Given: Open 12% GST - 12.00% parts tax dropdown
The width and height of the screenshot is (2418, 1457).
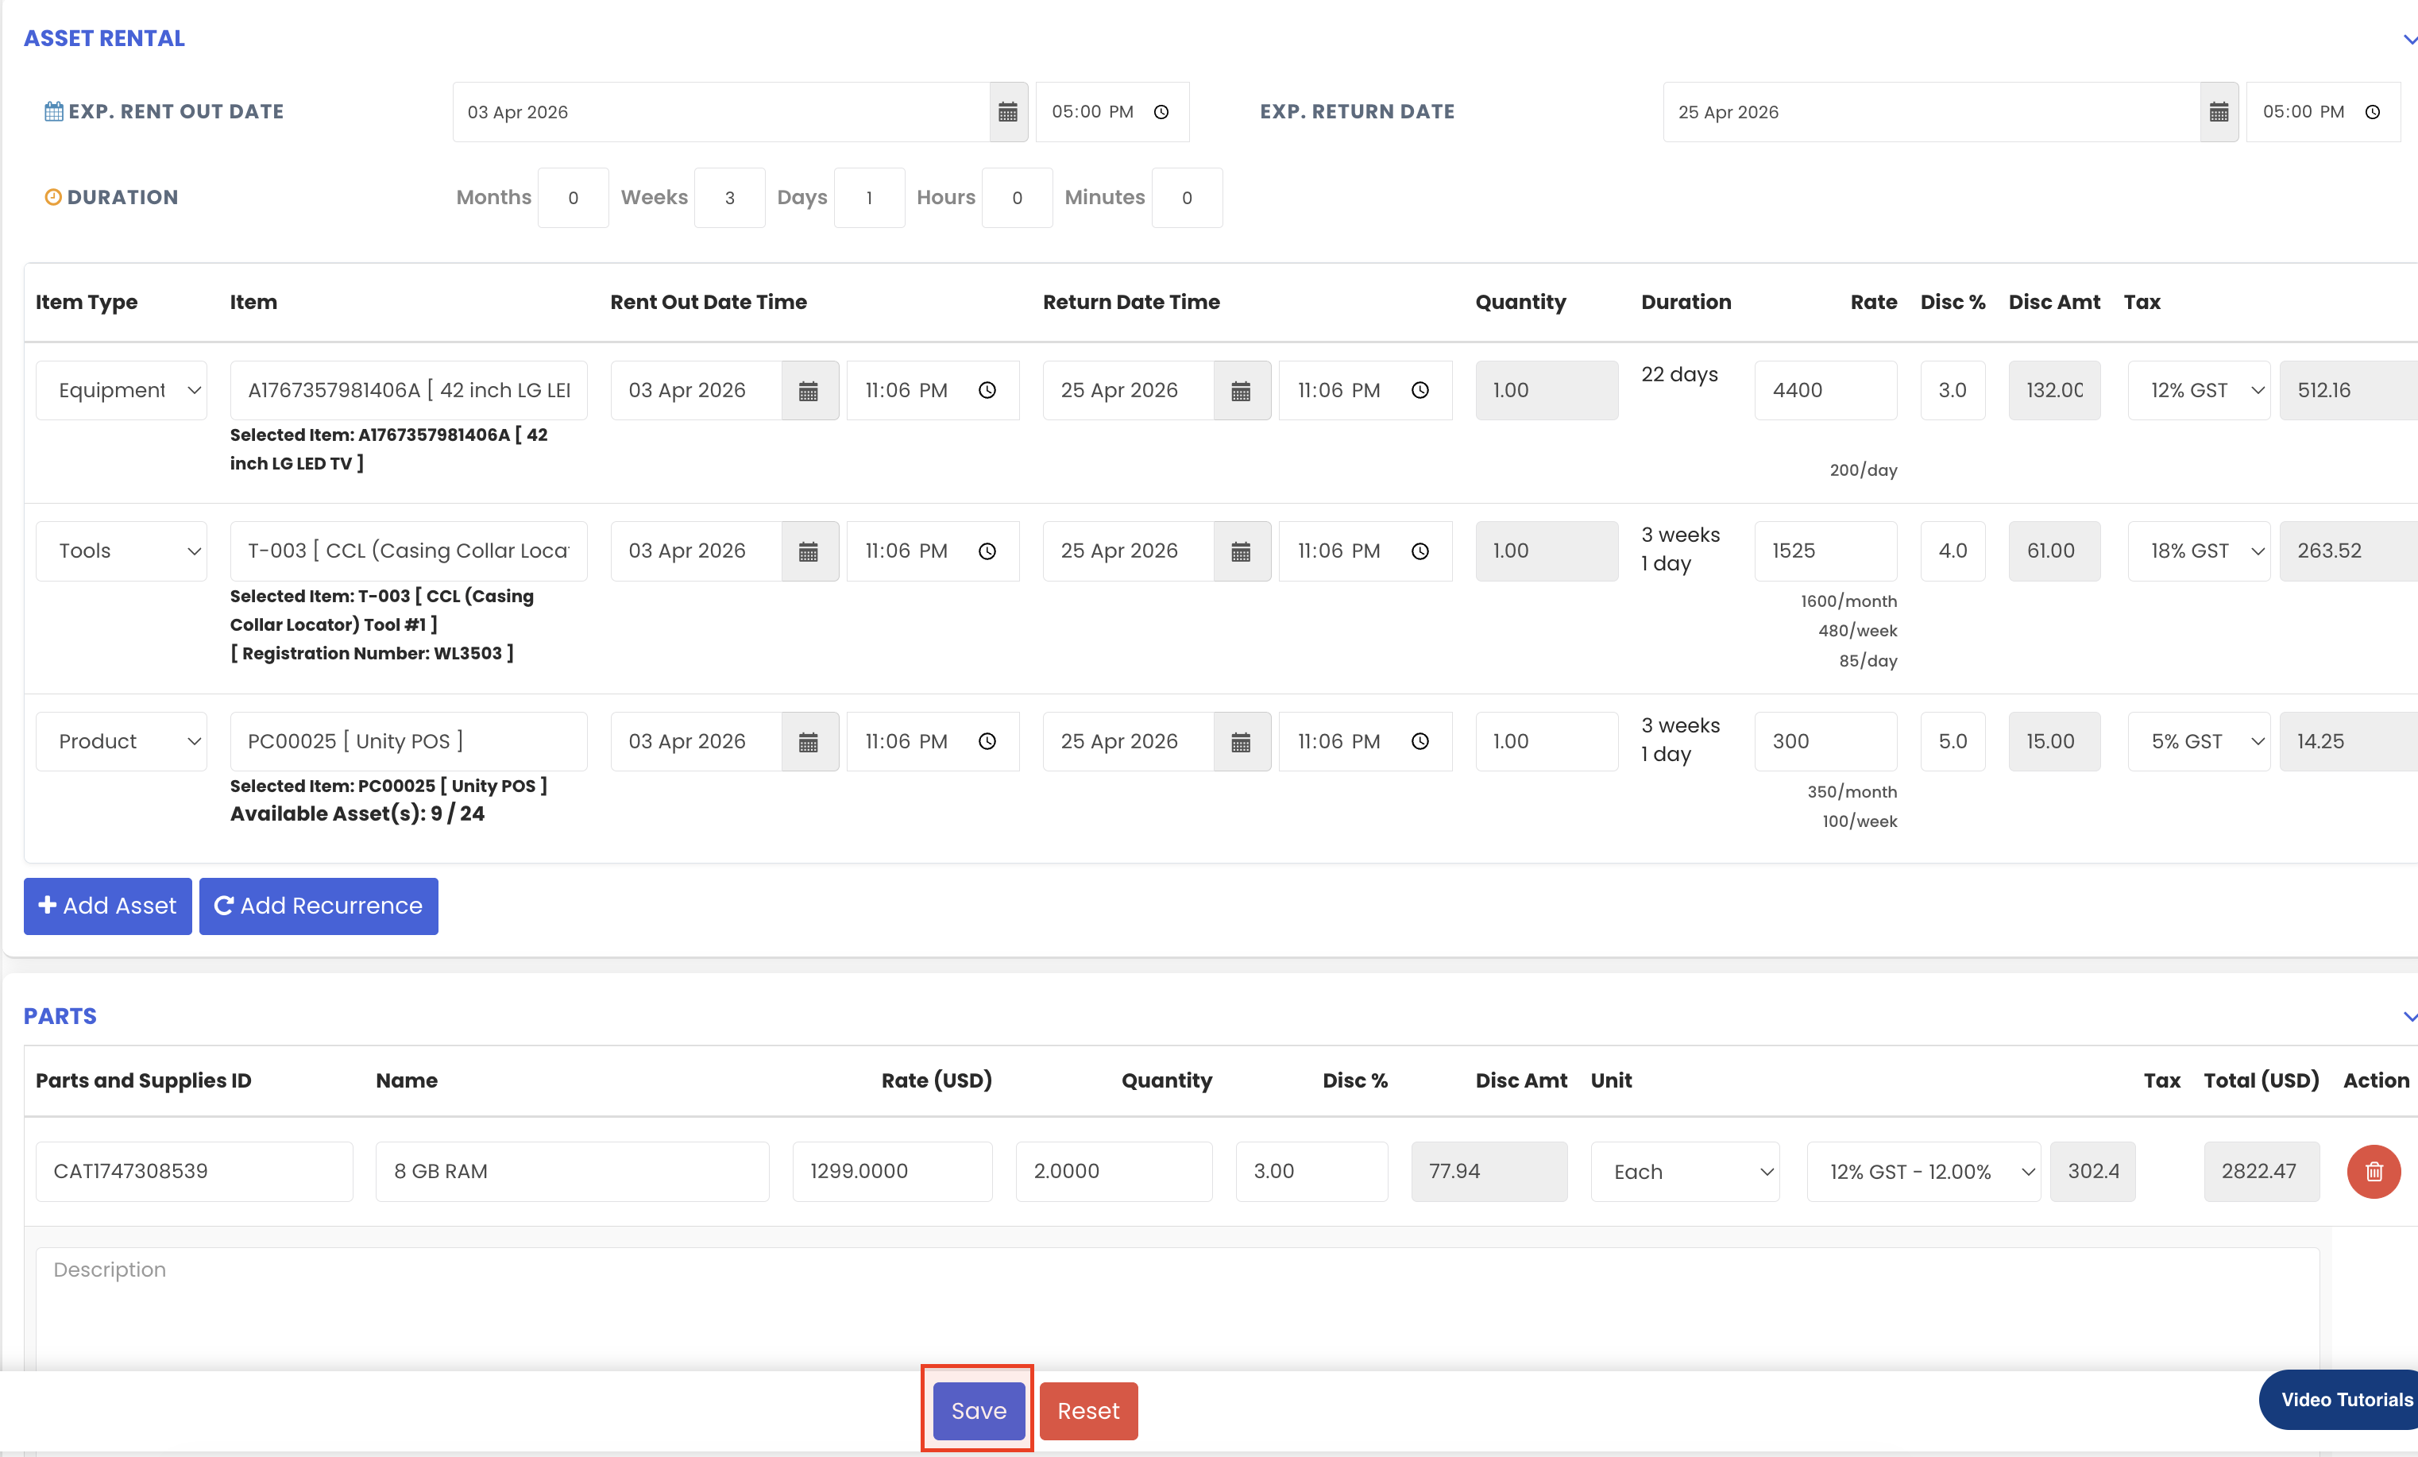Looking at the screenshot, I should coord(1922,1172).
